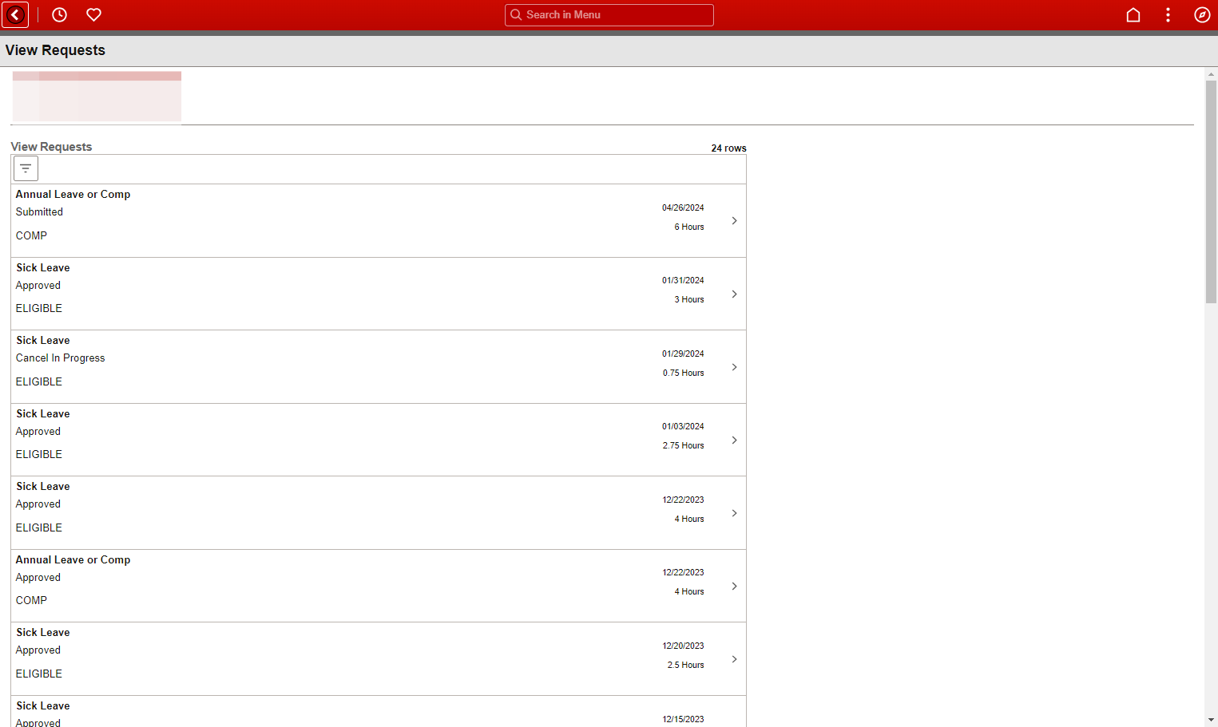Viewport: 1218px width, 727px height.
Task: Click the Approved Annual Leave or Comp title
Action: pyautogui.click(x=73, y=559)
